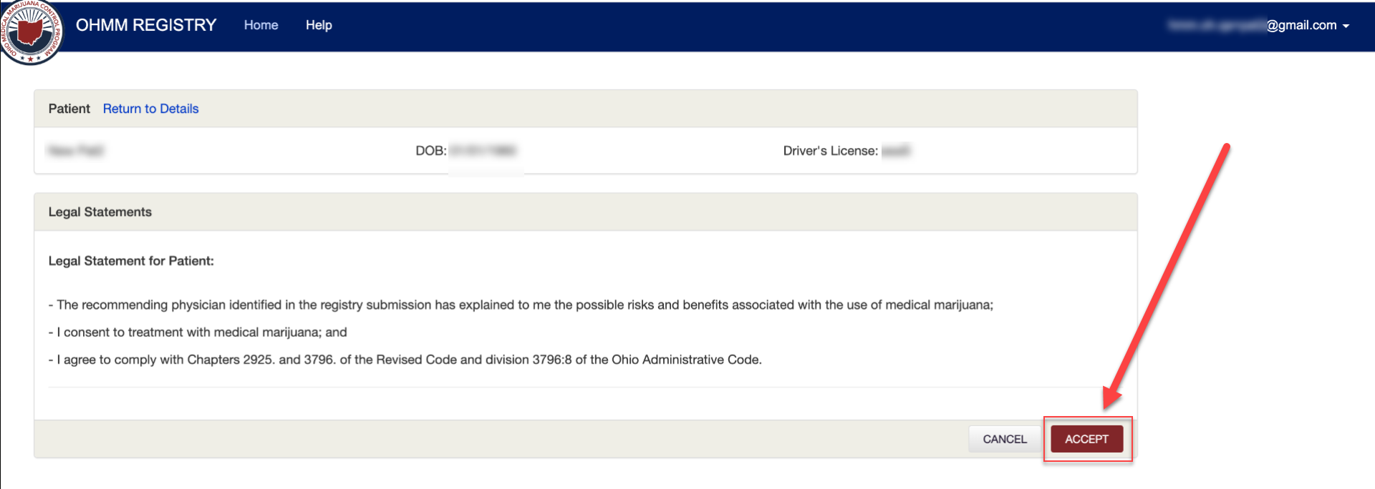
Task: Follow the Return to Details link
Action: pos(150,109)
